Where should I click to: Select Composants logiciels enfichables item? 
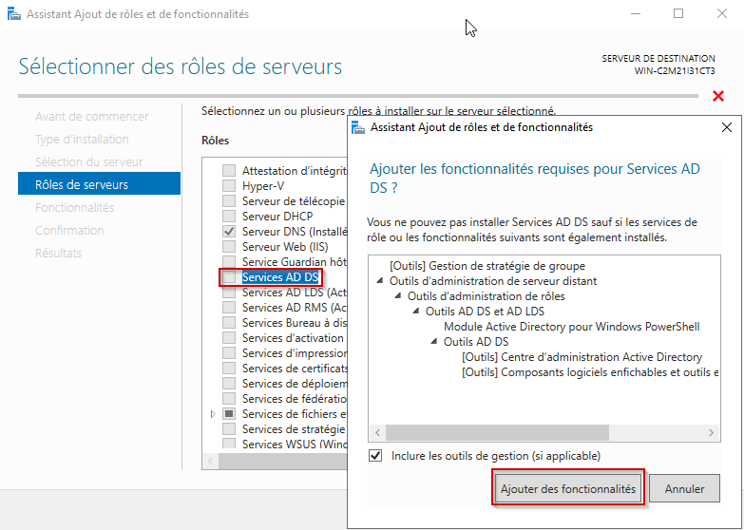[590, 372]
